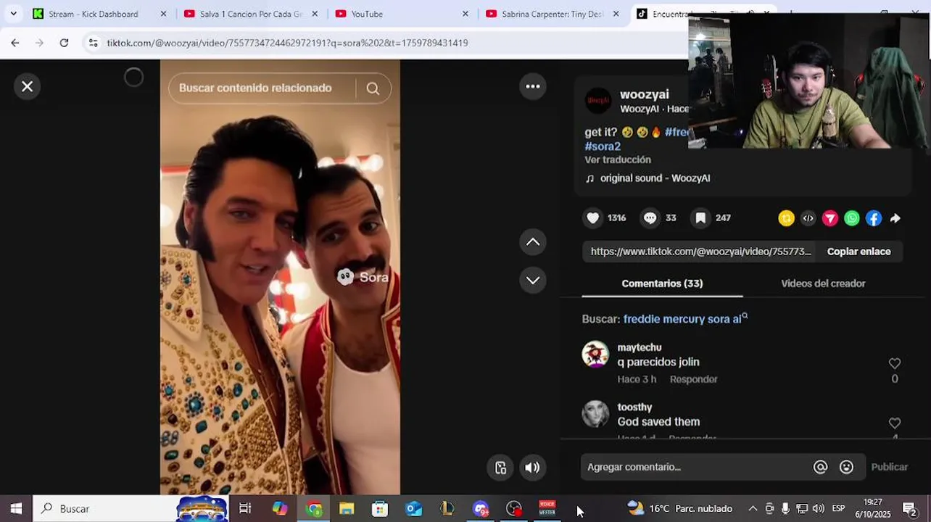The image size is (931, 522).
Task: Click the 'Publicar' button
Action: coord(889,467)
